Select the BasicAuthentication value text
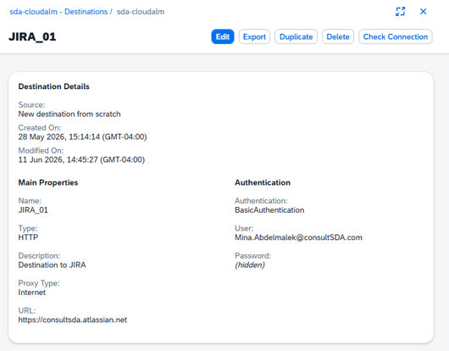Viewport: 449px width, 351px height. tap(269, 210)
